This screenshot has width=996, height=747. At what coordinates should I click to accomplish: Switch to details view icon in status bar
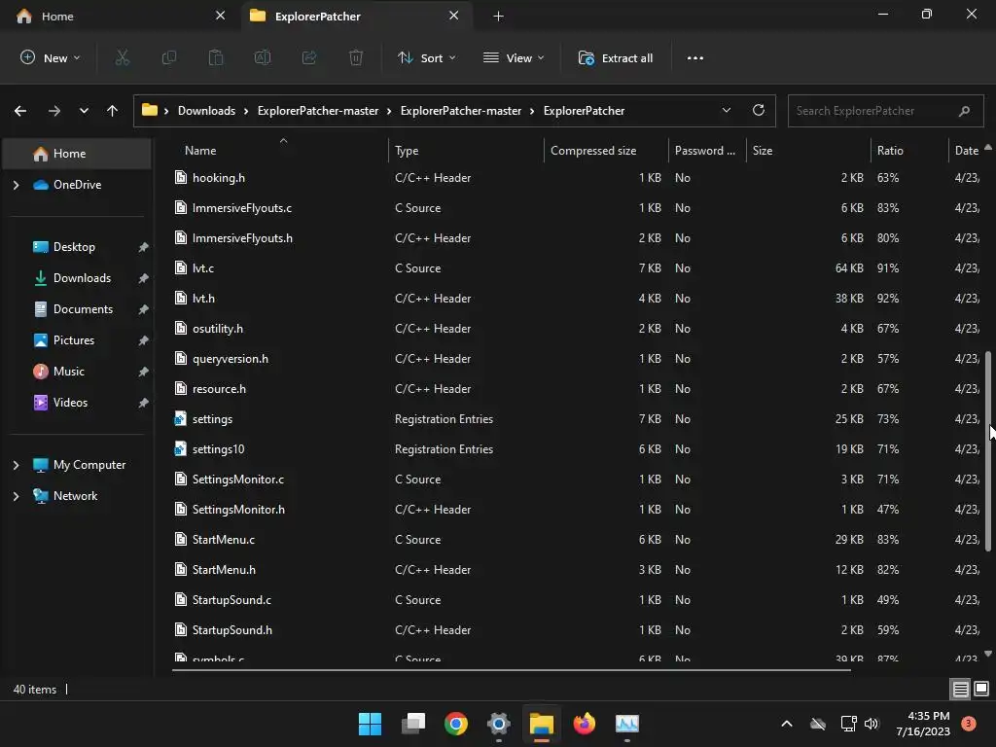pyautogui.click(x=960, y=689)
